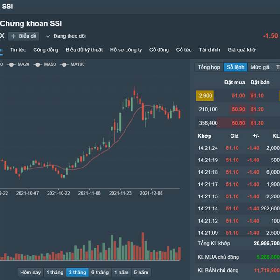
Task: Click the 2021-12-08 axis date label
Action: 151,193
